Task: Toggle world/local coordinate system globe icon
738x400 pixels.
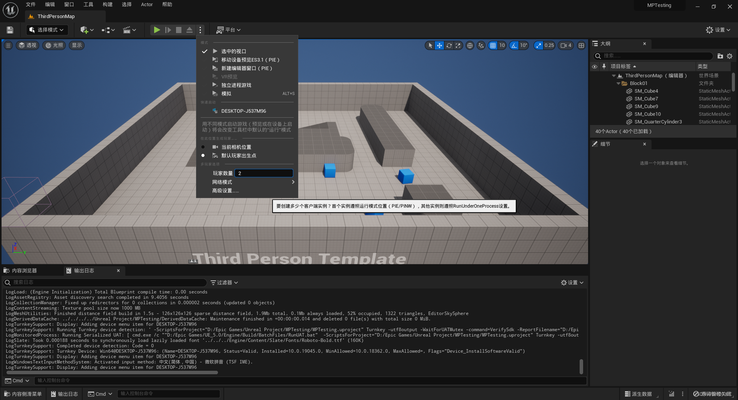Action: click(x=470, y=45)
